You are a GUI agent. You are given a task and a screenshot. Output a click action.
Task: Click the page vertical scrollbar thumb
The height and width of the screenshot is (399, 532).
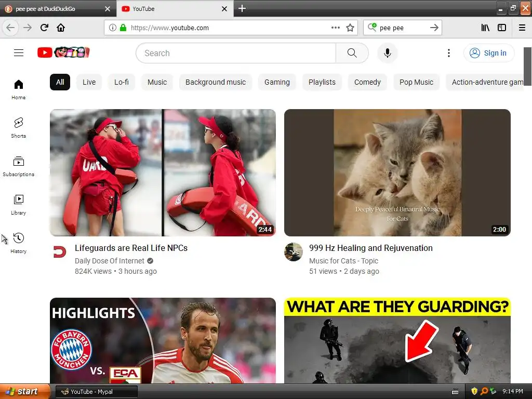[527, 66]
